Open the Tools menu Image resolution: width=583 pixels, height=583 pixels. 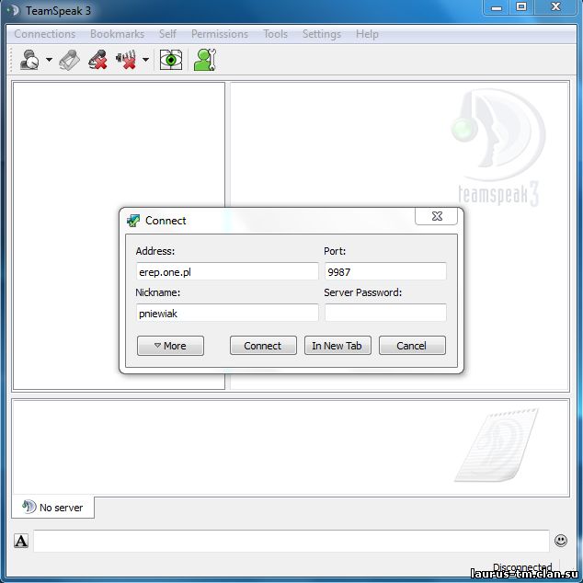[276, 34]
